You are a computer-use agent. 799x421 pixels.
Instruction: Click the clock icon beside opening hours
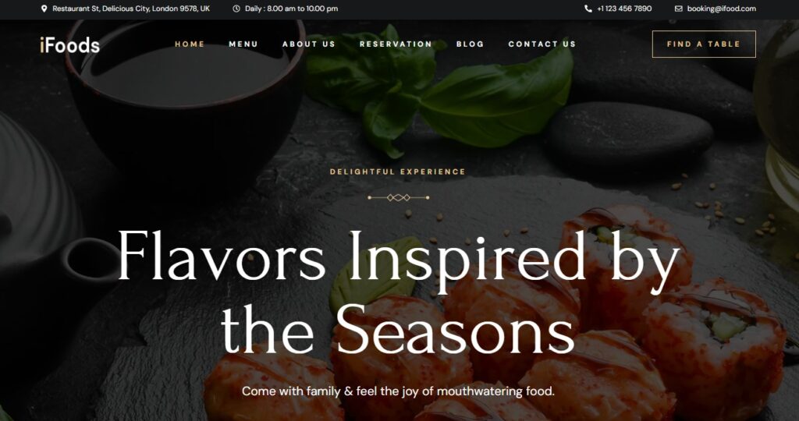click(x=236, y=9)
